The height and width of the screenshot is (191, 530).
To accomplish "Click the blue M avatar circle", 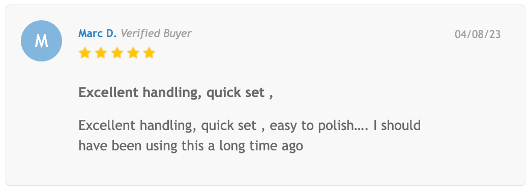I will (x=41, y=41).
